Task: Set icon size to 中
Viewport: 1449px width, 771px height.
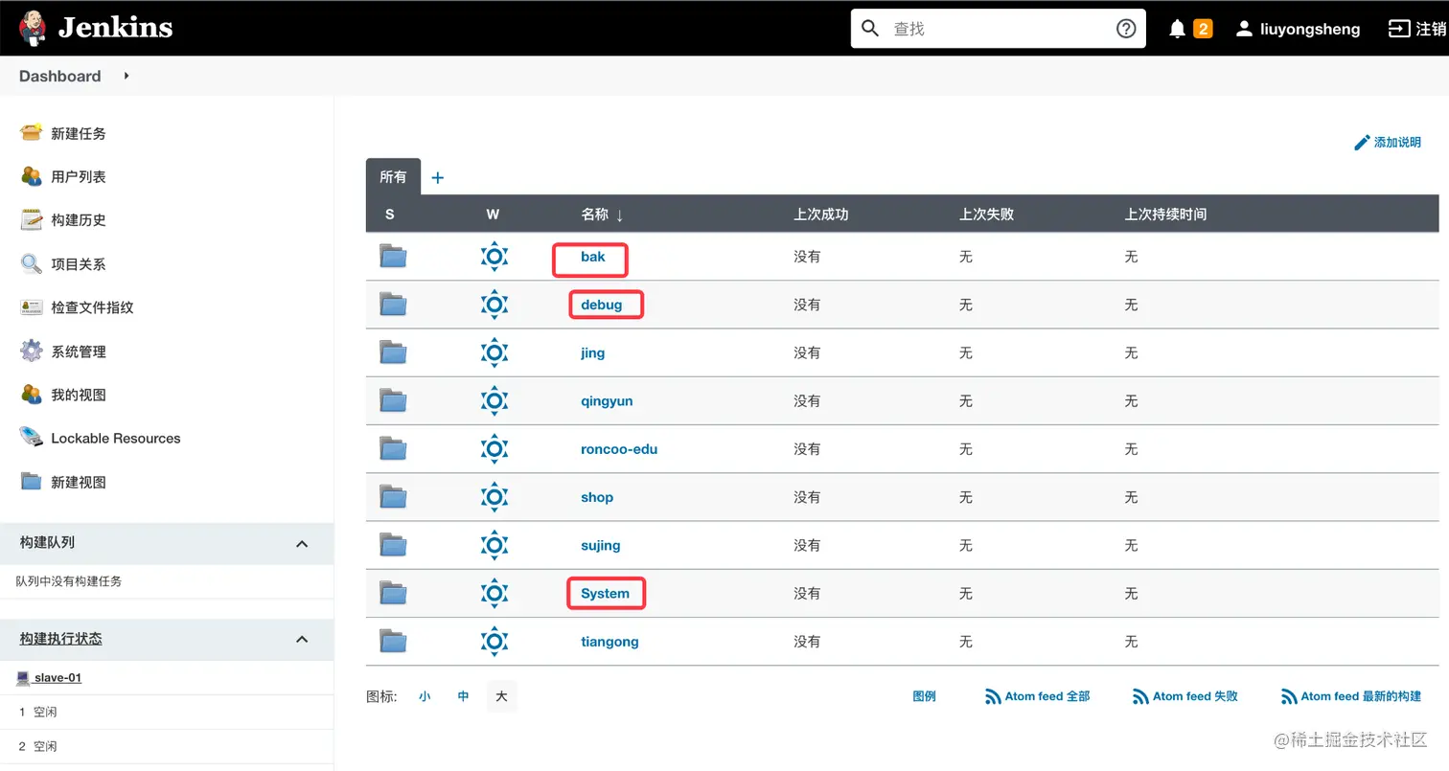Action: click(463, 696)
